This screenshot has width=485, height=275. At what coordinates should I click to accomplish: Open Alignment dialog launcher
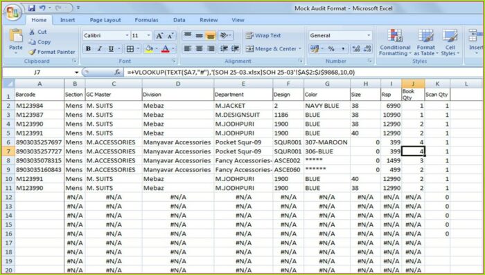click(x=300, y=61)
